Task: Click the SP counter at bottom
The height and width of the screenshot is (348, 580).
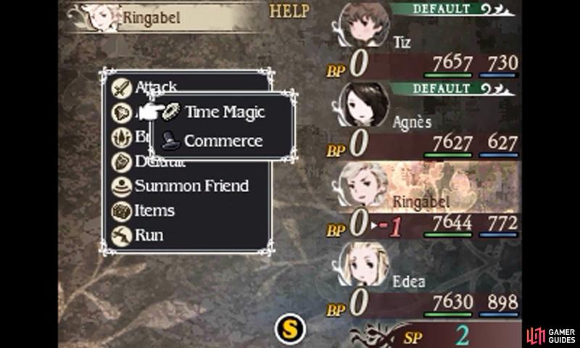Action: coord(436,336)
